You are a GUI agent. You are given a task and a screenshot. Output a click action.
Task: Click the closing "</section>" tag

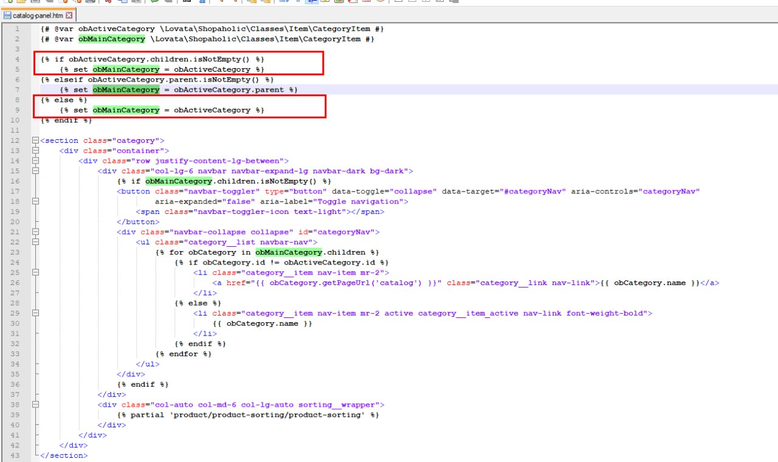(64, 455)
